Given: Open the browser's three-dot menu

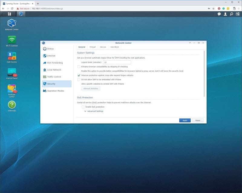Looking at the screenshot, I should (x=238, y=9).
